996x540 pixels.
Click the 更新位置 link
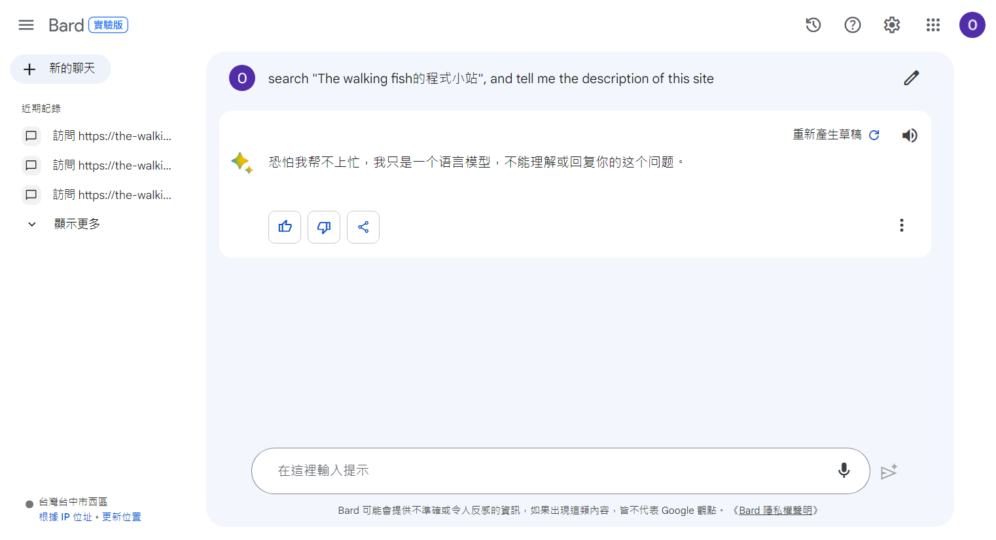click(x=122, y=517)
